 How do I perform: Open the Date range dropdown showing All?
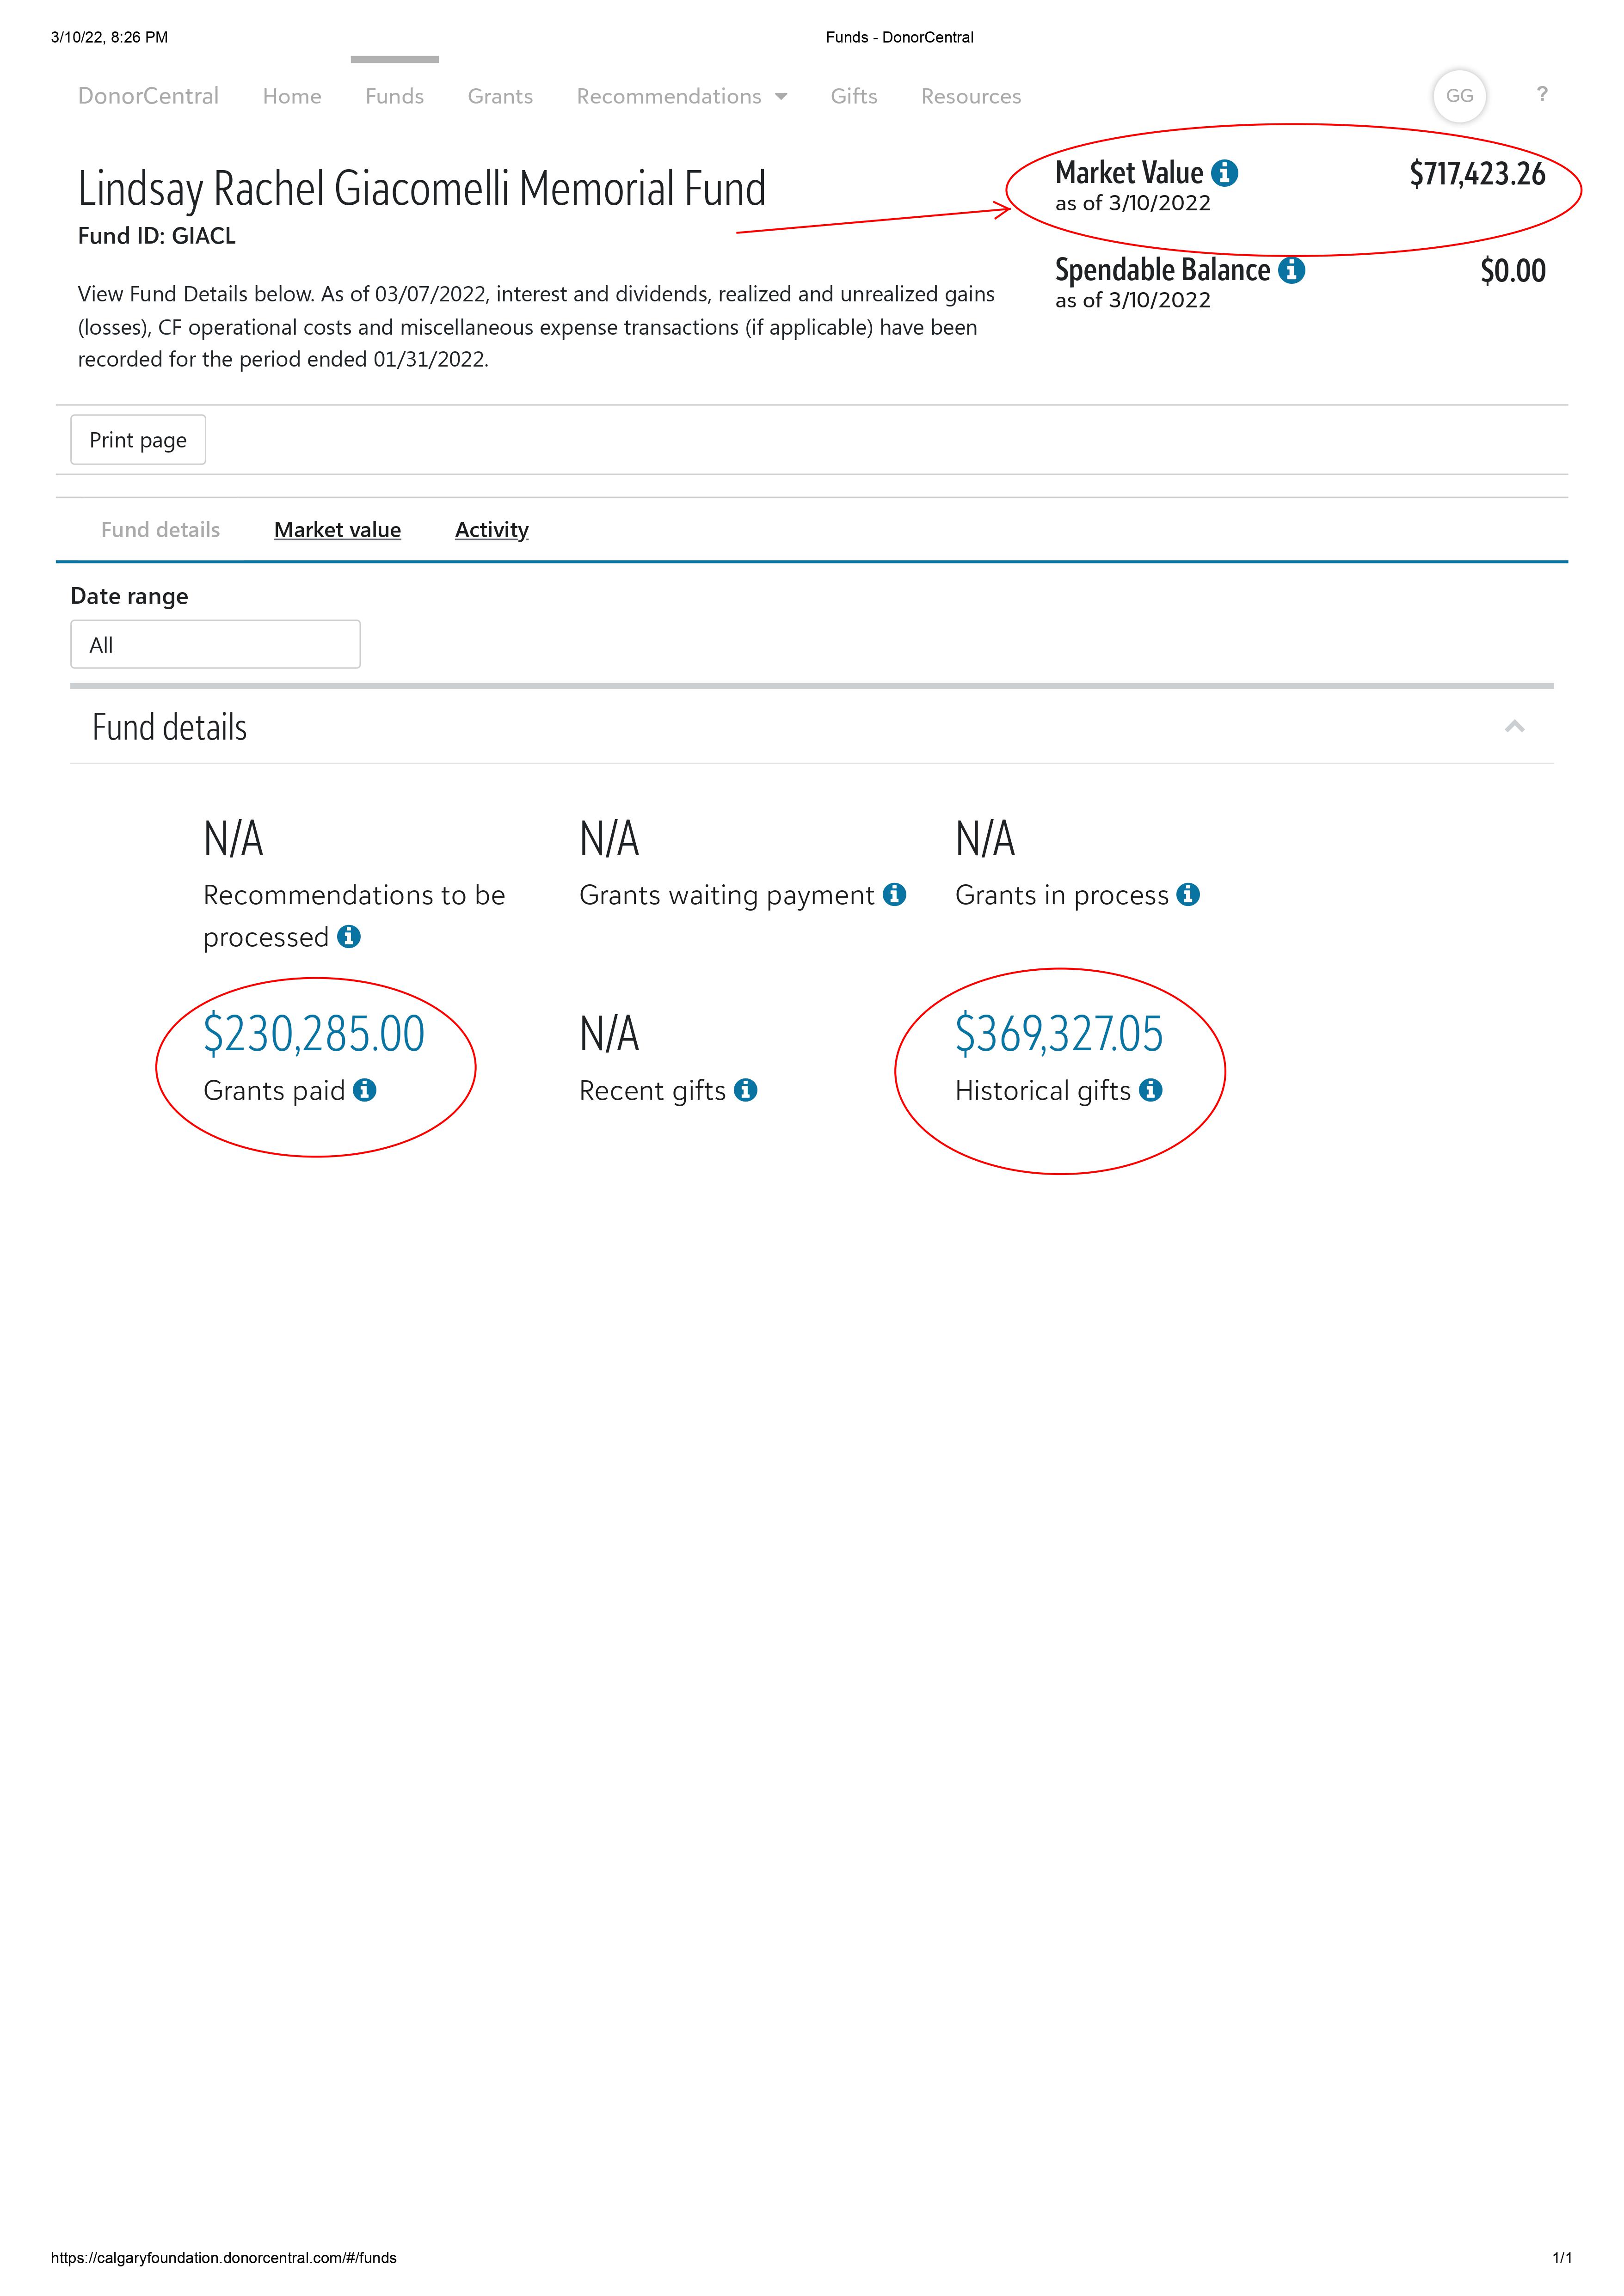click(215, 645)
